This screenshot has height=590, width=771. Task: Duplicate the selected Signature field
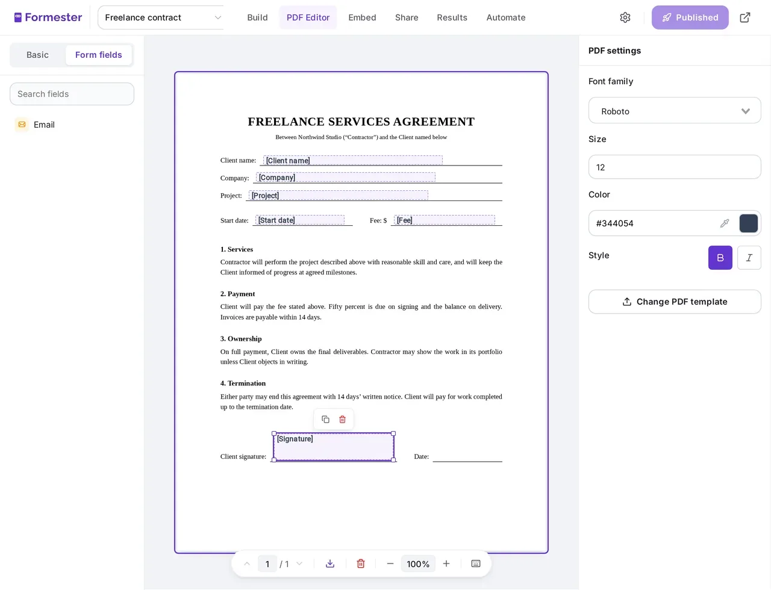(325, 419)
